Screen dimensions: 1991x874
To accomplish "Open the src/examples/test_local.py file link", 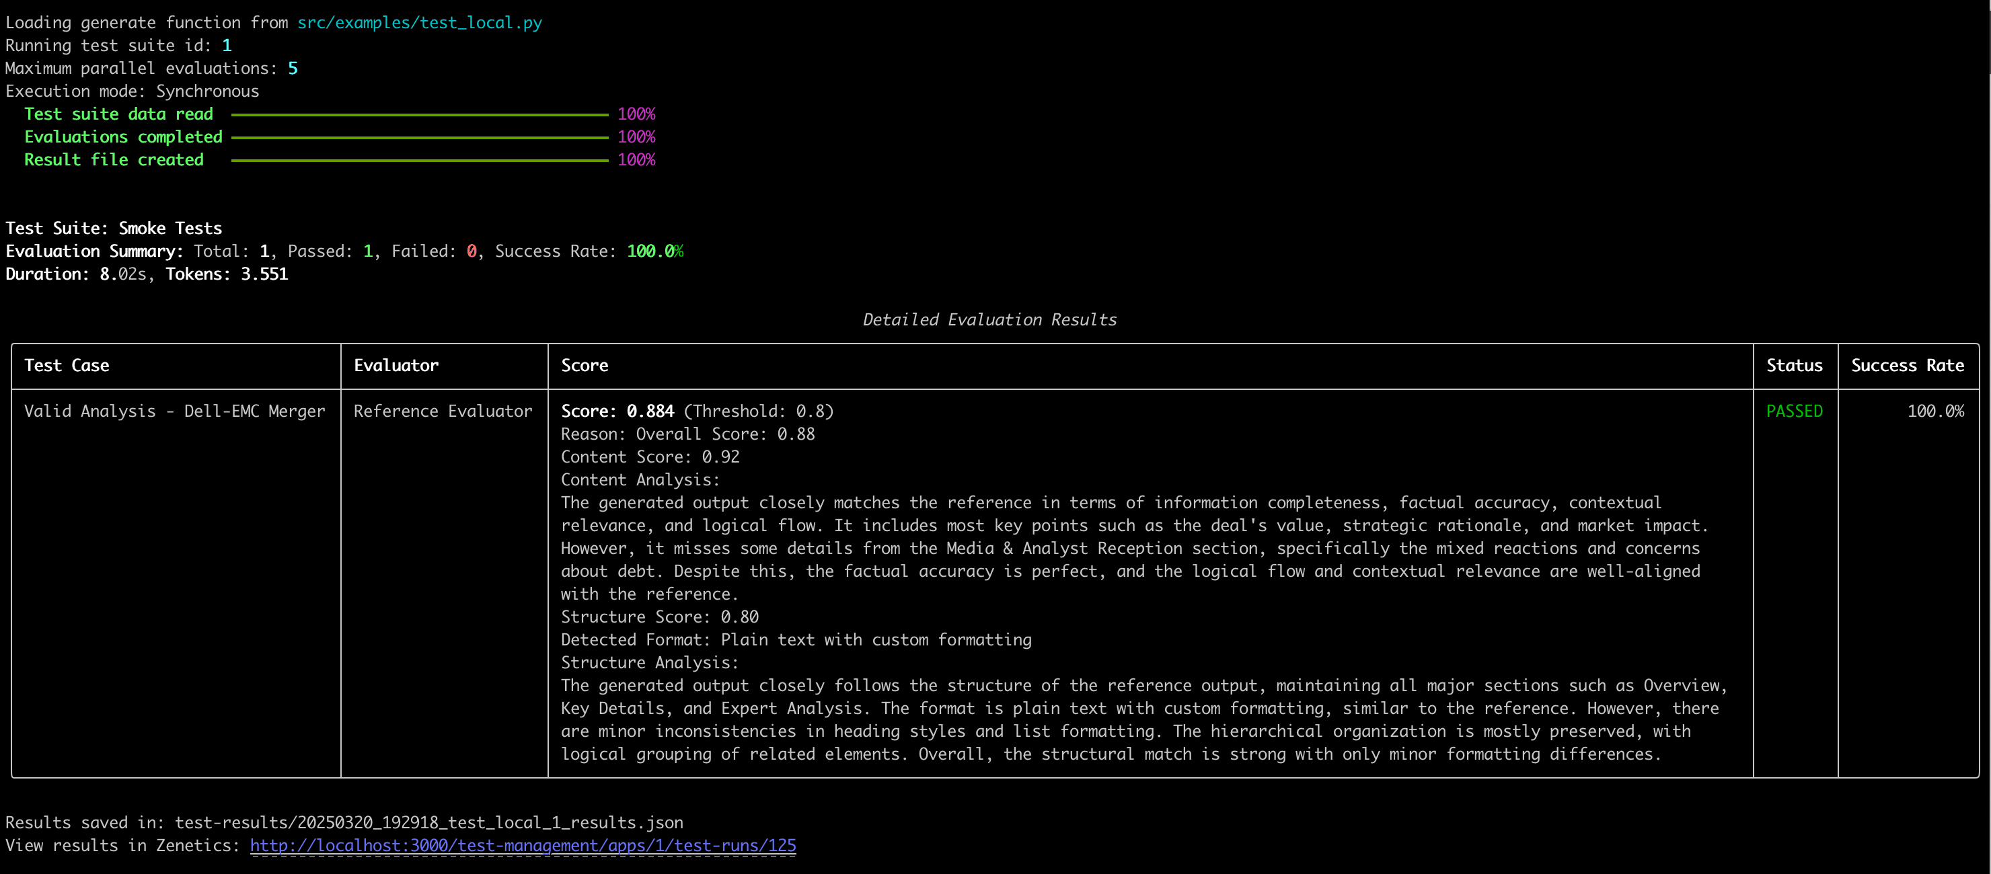I will pos(418,22).
